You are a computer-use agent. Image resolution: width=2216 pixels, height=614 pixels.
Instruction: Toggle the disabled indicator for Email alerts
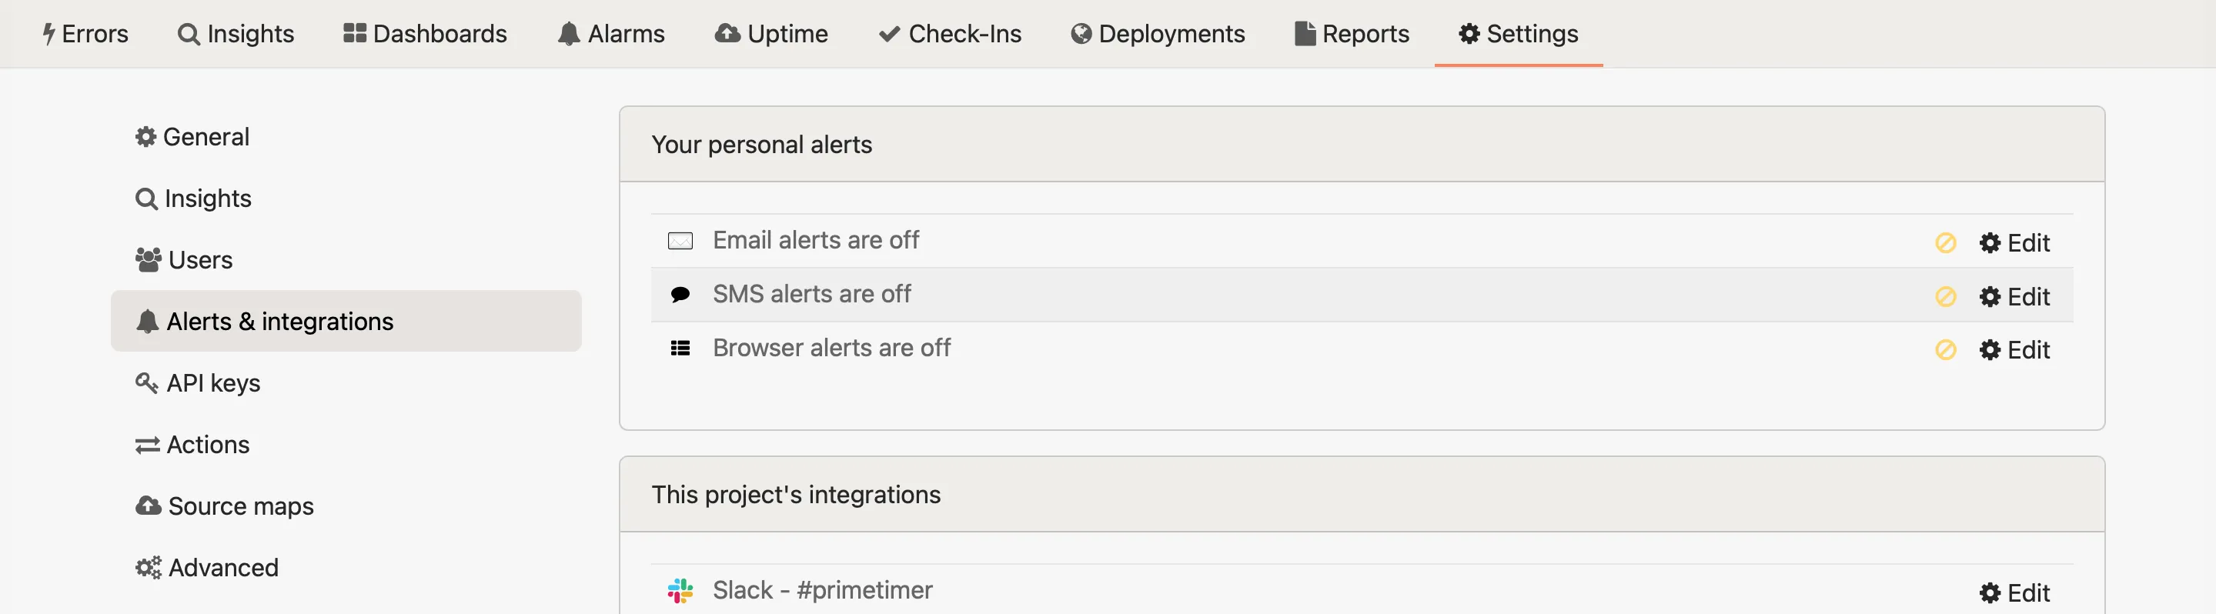[x=1946, y=242]
